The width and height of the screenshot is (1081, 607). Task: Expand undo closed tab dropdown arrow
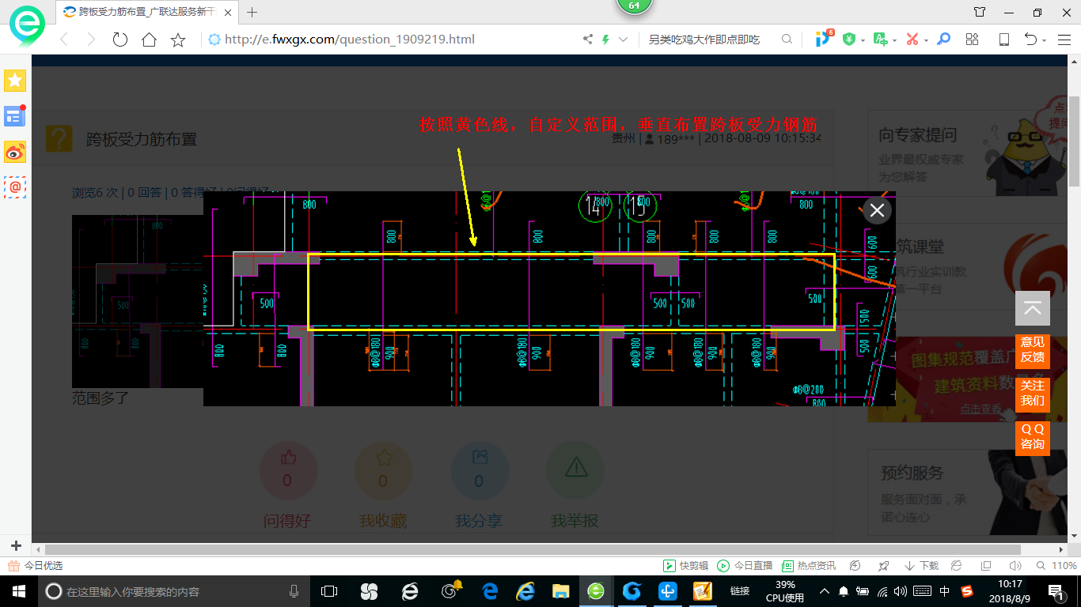(1045, 40)
